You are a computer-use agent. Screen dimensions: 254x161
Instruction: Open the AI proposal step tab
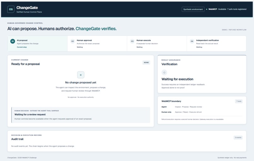click(x=38, y=44)
